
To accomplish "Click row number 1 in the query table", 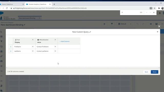I will pyautogui.click(x=11, y=47).
